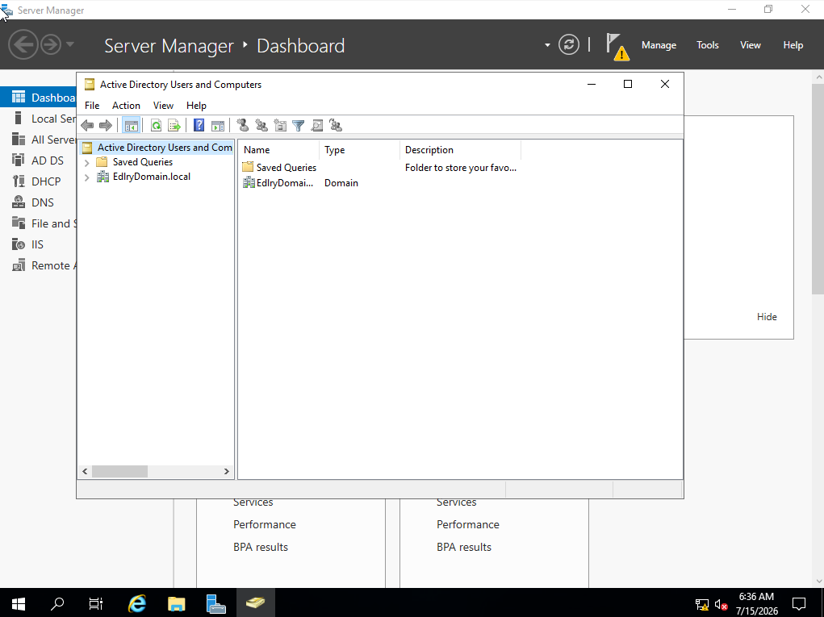Open File Explorer from the taskbar
Screen dimensions: 824x617
pyautogui.click(x=177, y=603)
